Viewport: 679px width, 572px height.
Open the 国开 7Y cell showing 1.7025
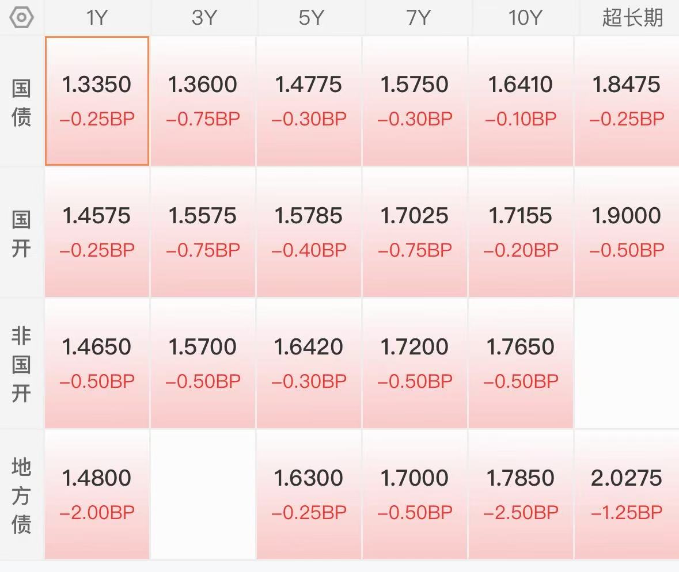415,232
